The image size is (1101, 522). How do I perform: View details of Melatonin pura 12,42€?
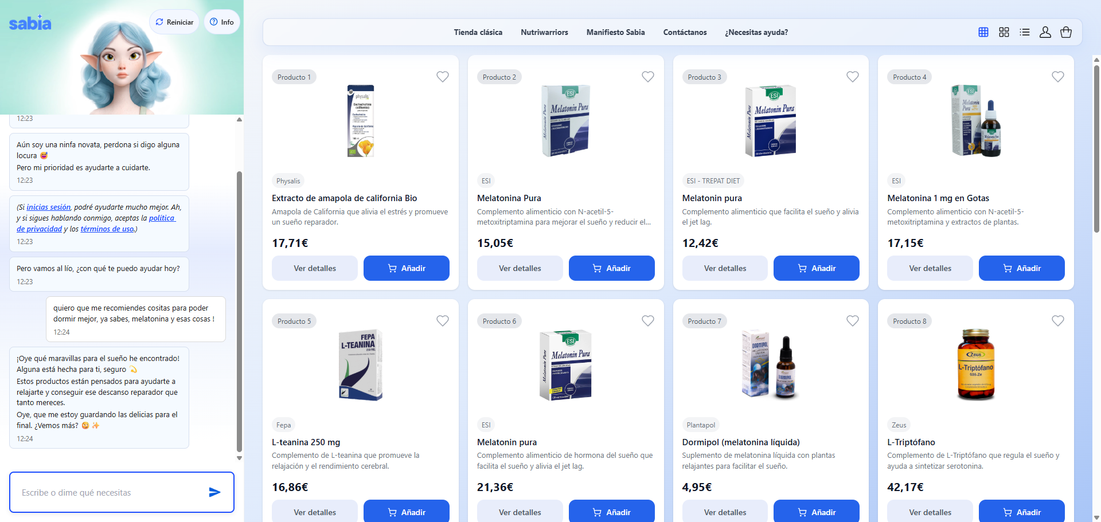pyautogui.click(x=725, y=268)
